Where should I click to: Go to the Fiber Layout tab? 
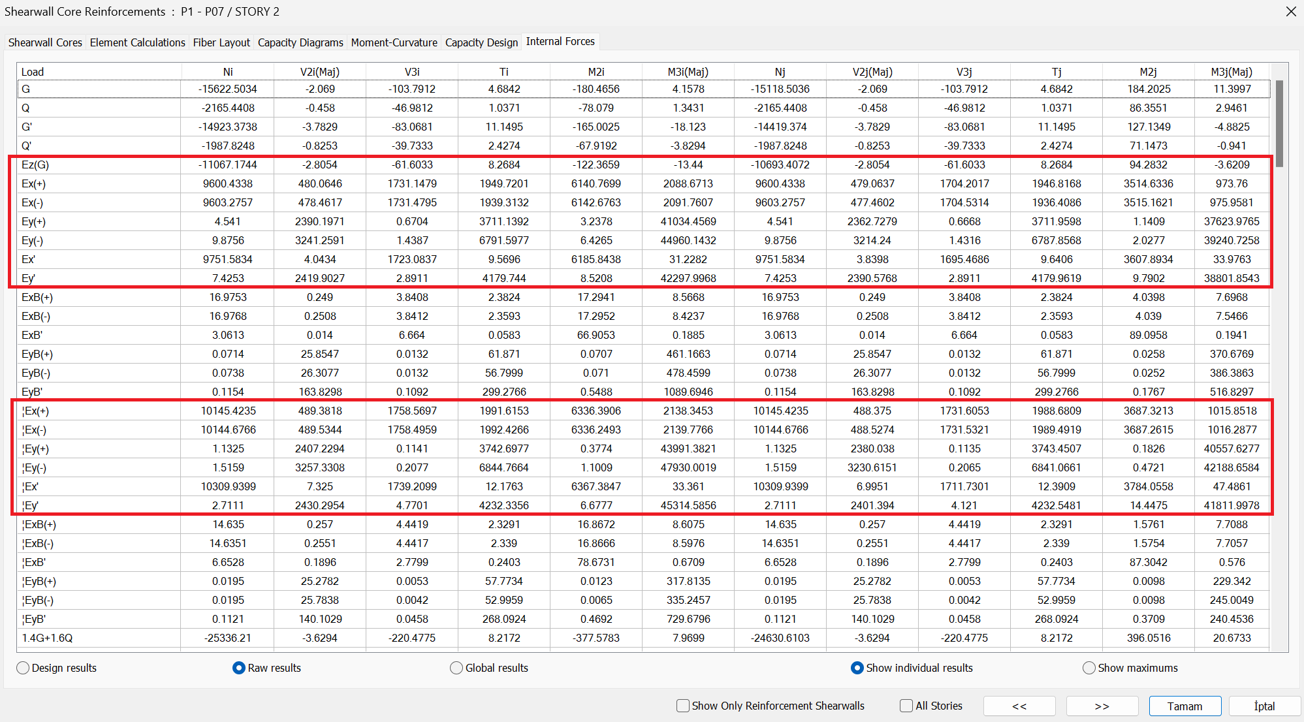(x=221, y=42)
